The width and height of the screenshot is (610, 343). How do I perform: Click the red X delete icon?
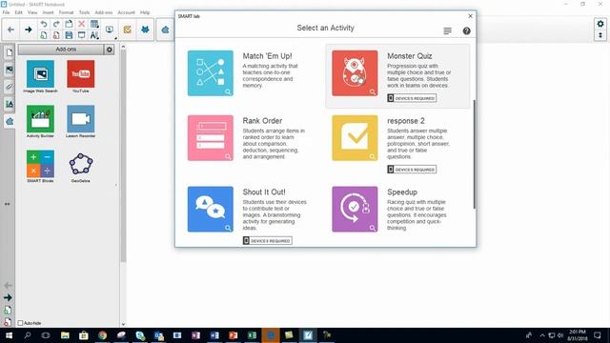click(x=81, y=24)
